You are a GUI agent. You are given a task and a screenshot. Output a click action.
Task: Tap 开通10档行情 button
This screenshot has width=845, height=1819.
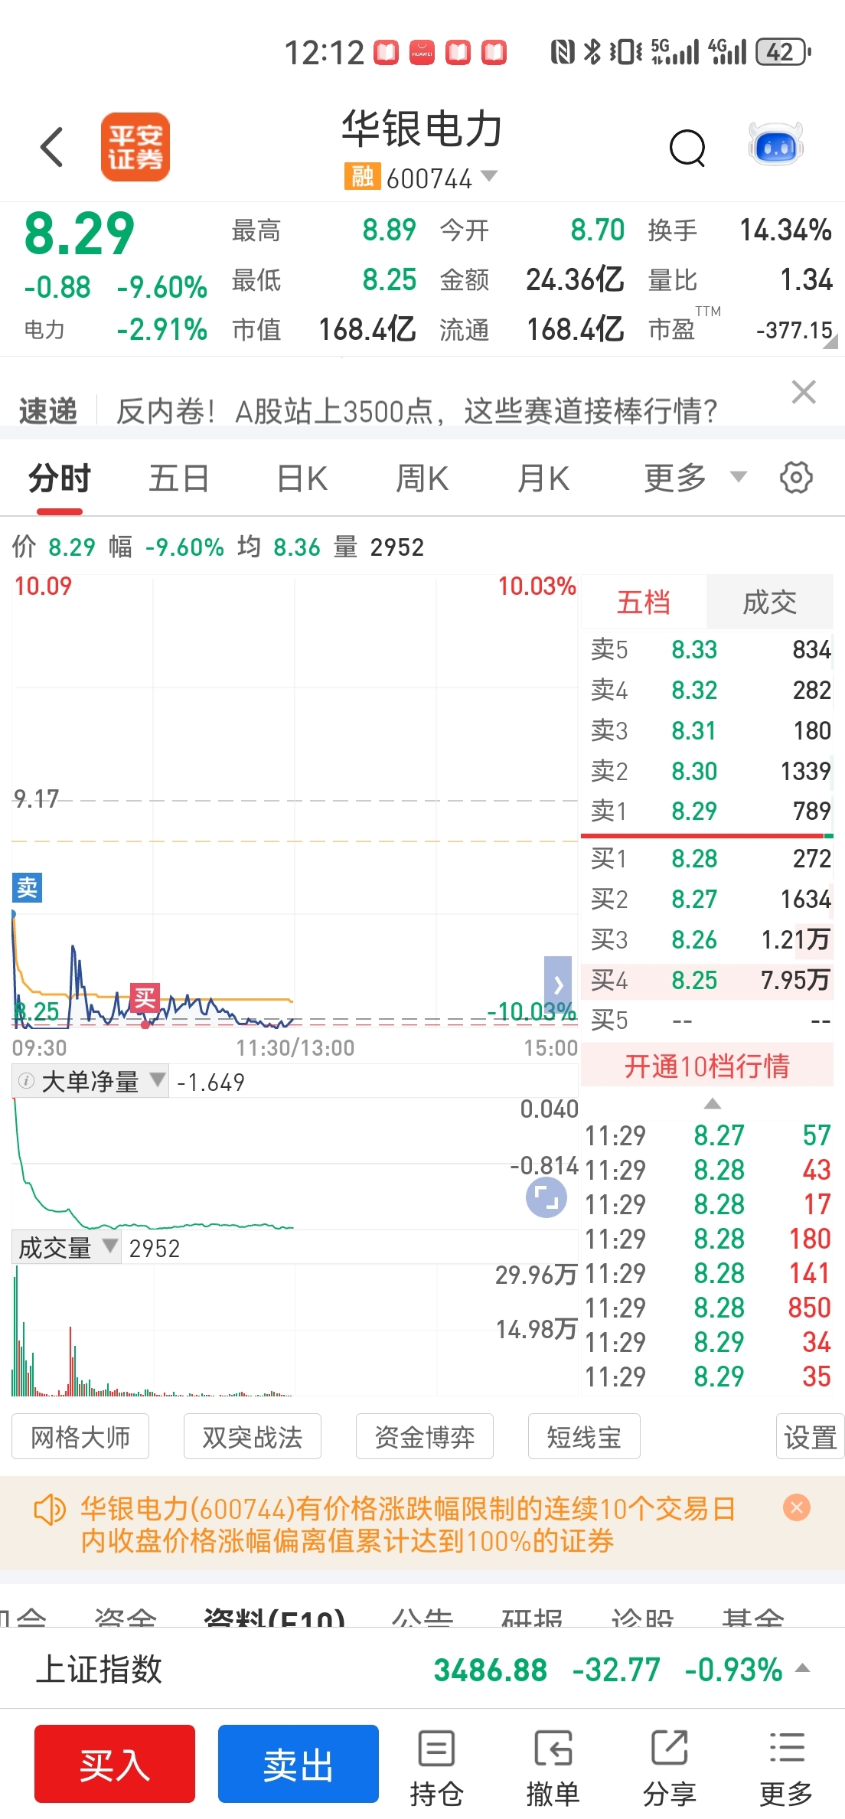click(x=707, y=1066)
